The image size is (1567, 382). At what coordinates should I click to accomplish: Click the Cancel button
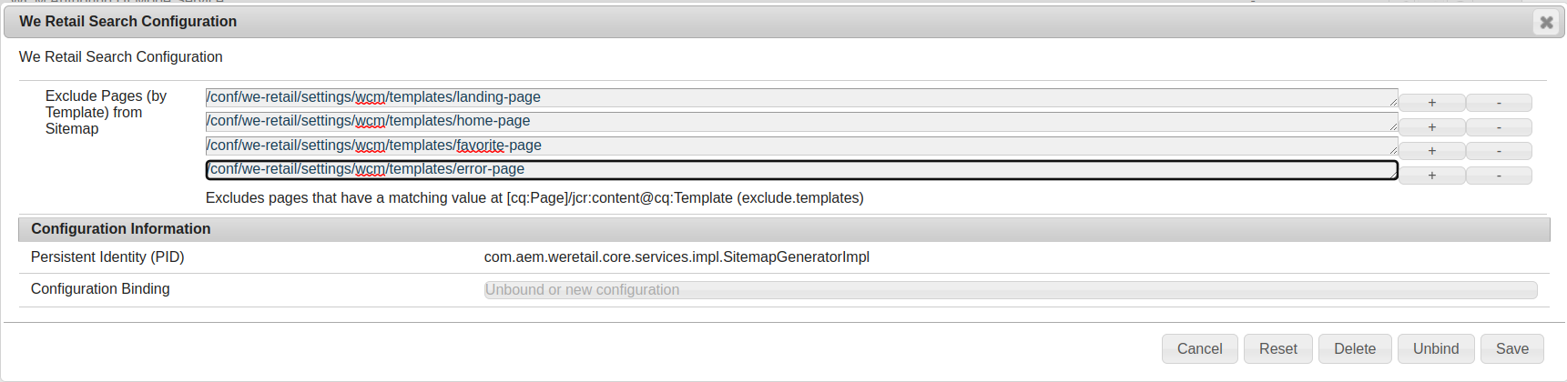coord(1199,349)
